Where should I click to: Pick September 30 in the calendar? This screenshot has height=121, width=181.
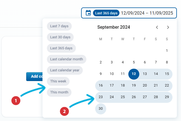pos(101,109)
